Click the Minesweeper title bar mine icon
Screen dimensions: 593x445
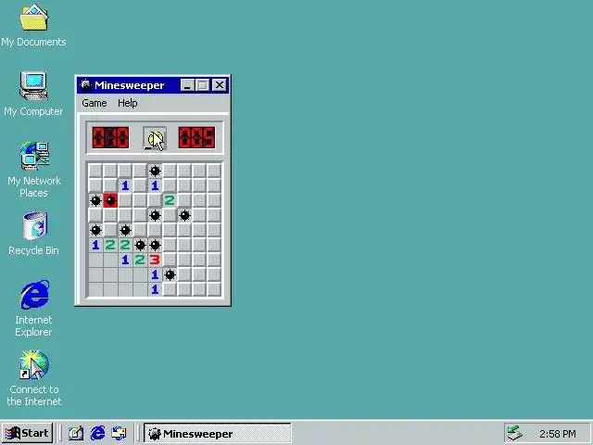tap(86, 84)
